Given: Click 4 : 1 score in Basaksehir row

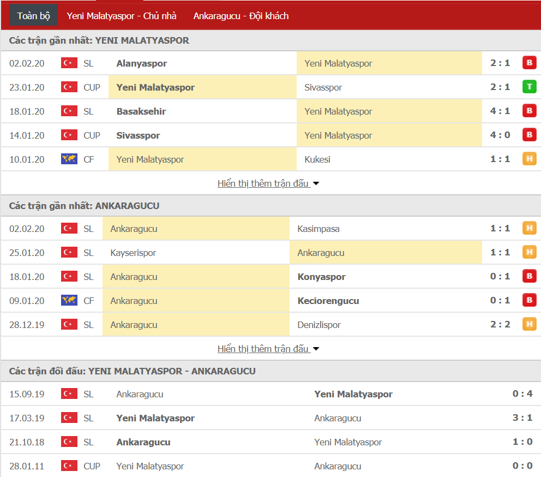Looking at the screenshot, I should pos(500,111).
